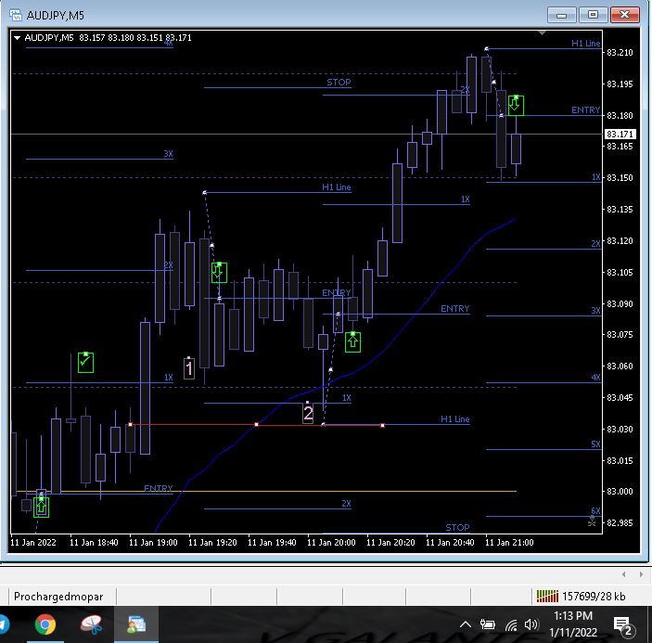This screenshot has width=652, height=643.
Task: Click the 6X level label at right
Action: (595, 511)
